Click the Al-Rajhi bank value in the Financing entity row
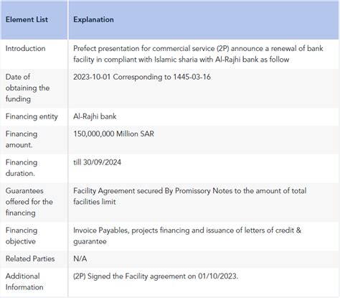The width and height of the screenshot is (340, 298). pyautogui.click(x=95, y=116)
